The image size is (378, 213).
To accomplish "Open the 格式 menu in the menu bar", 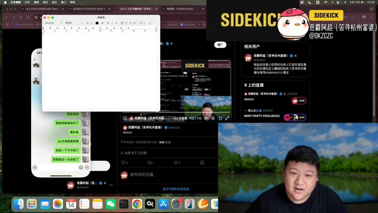I will (45, 2).
